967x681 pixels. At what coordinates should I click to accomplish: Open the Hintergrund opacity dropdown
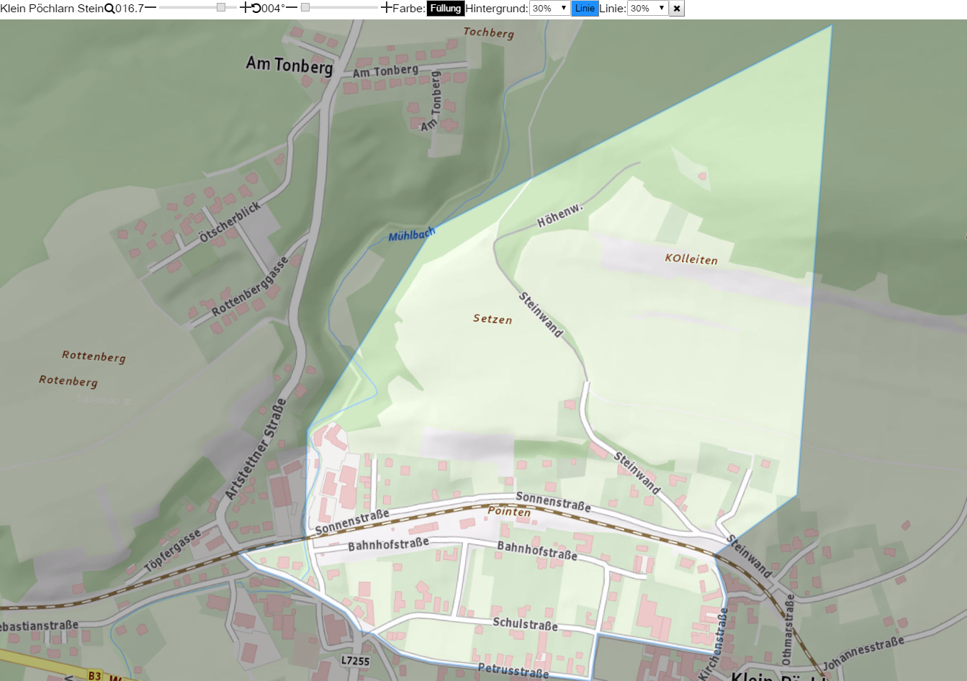[x=549, y=9]
